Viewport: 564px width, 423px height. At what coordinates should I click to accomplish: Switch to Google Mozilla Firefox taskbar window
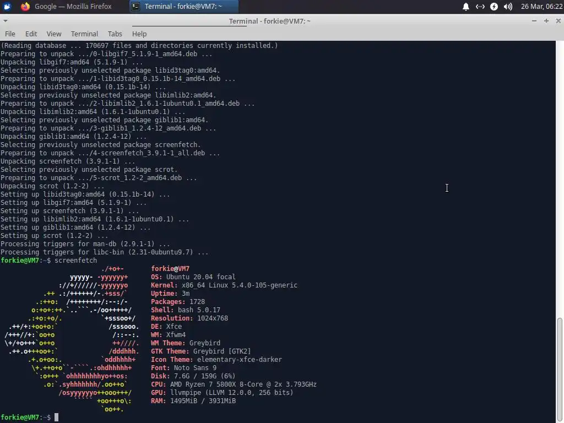pos(66,7)
